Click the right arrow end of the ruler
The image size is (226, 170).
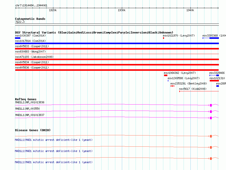[218, 8]
